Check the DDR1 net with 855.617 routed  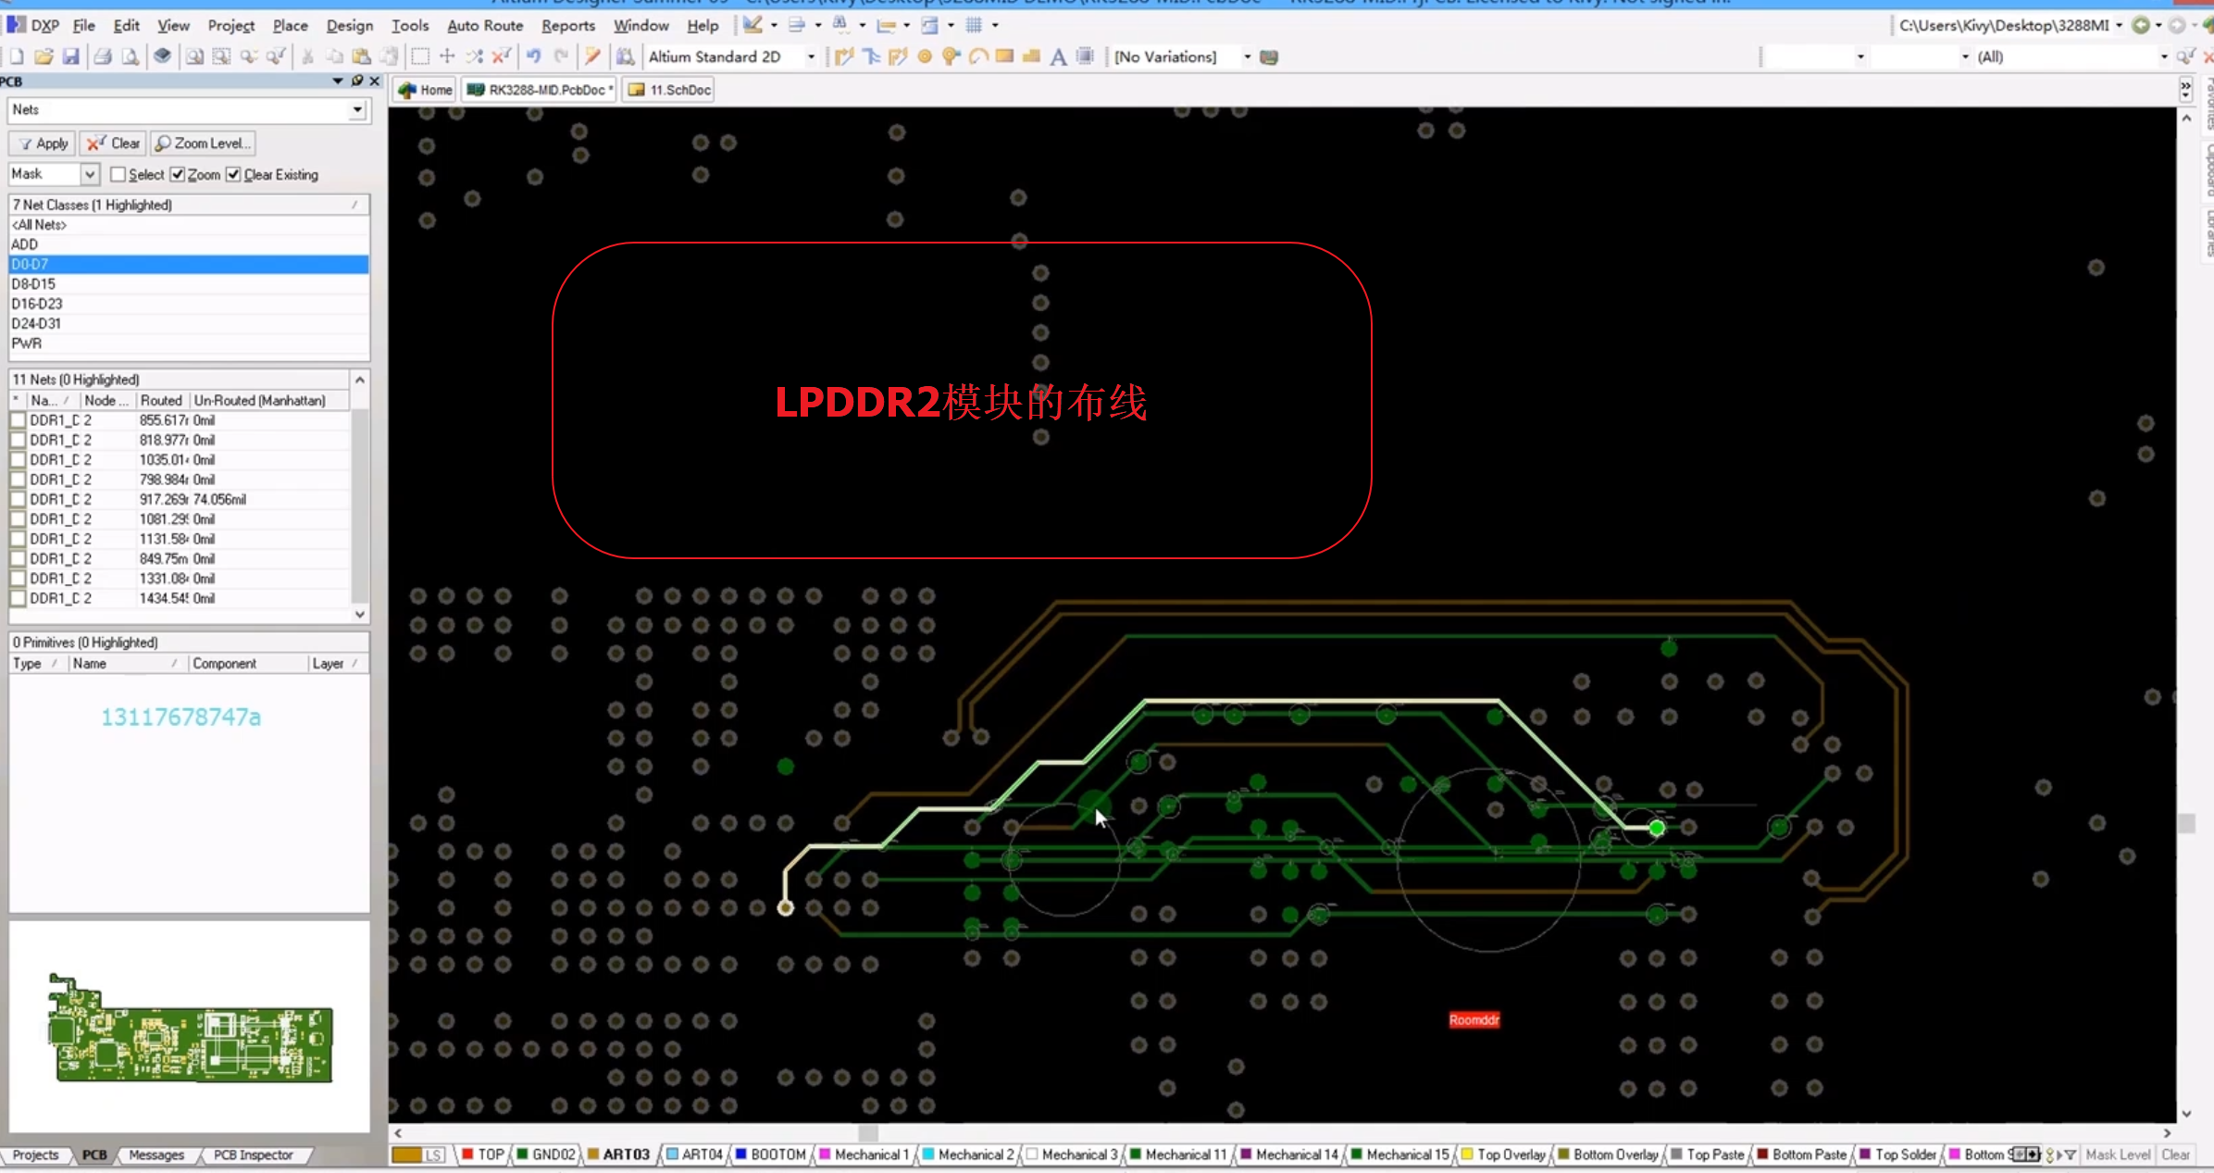[x=18, y=420]
